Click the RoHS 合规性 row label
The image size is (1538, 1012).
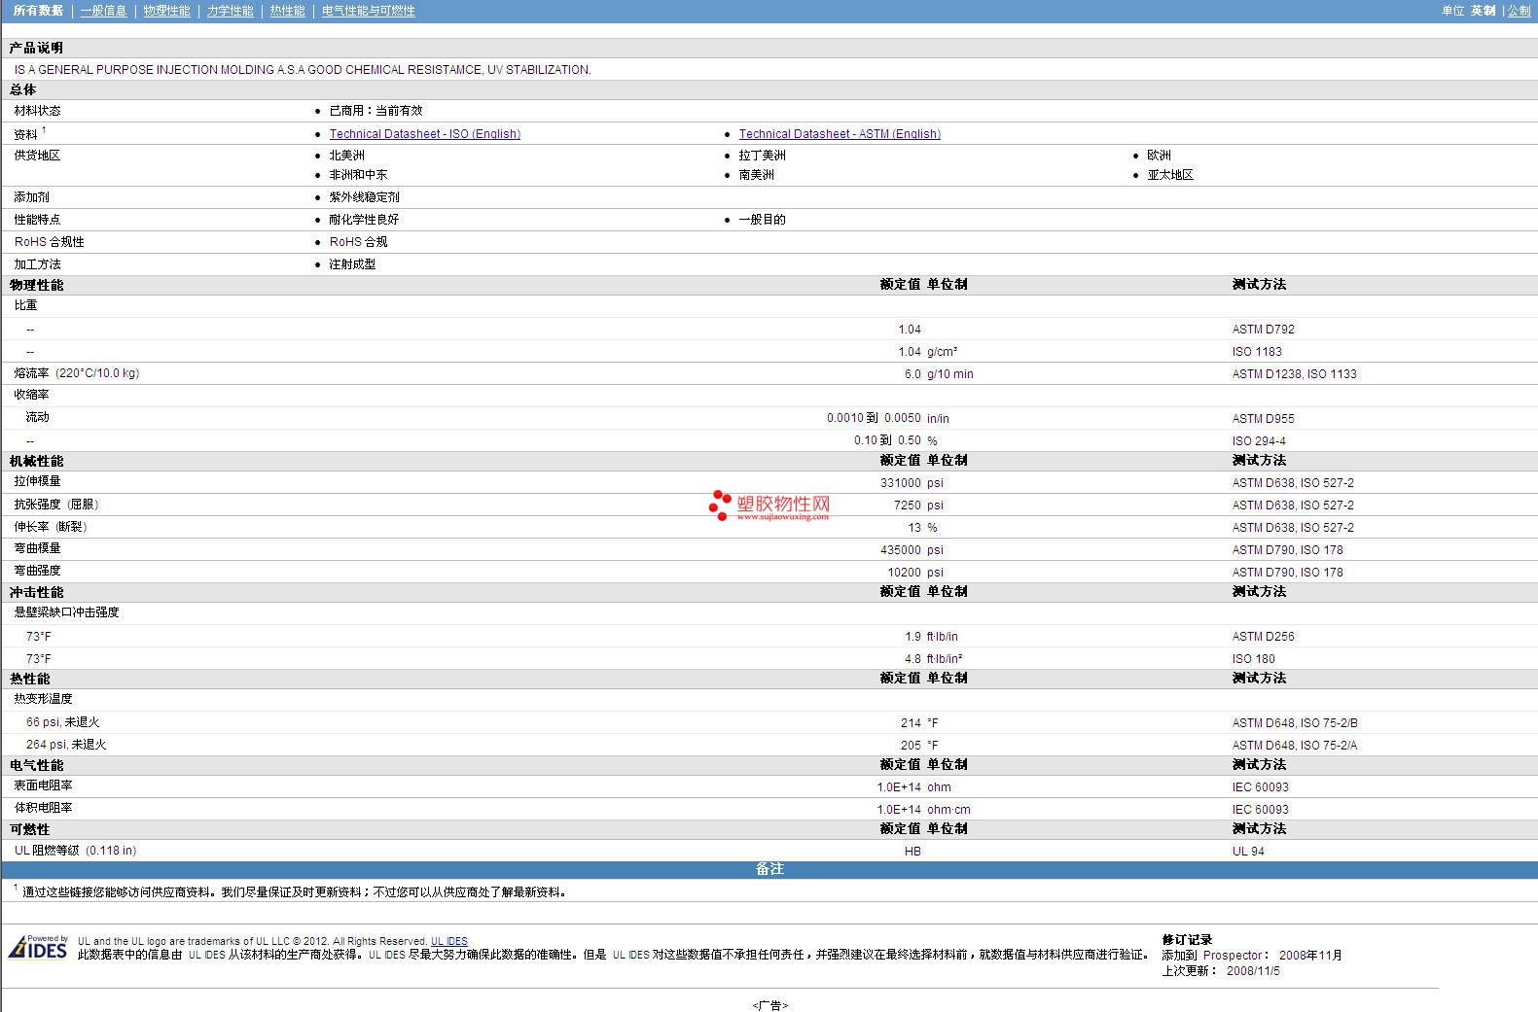(49, 242)
